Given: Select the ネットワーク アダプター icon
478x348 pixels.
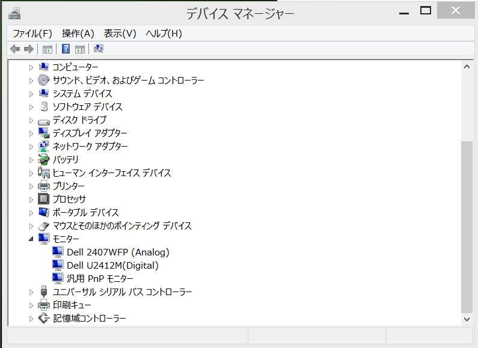Looking at the screenshot, I should pos(44,146).
